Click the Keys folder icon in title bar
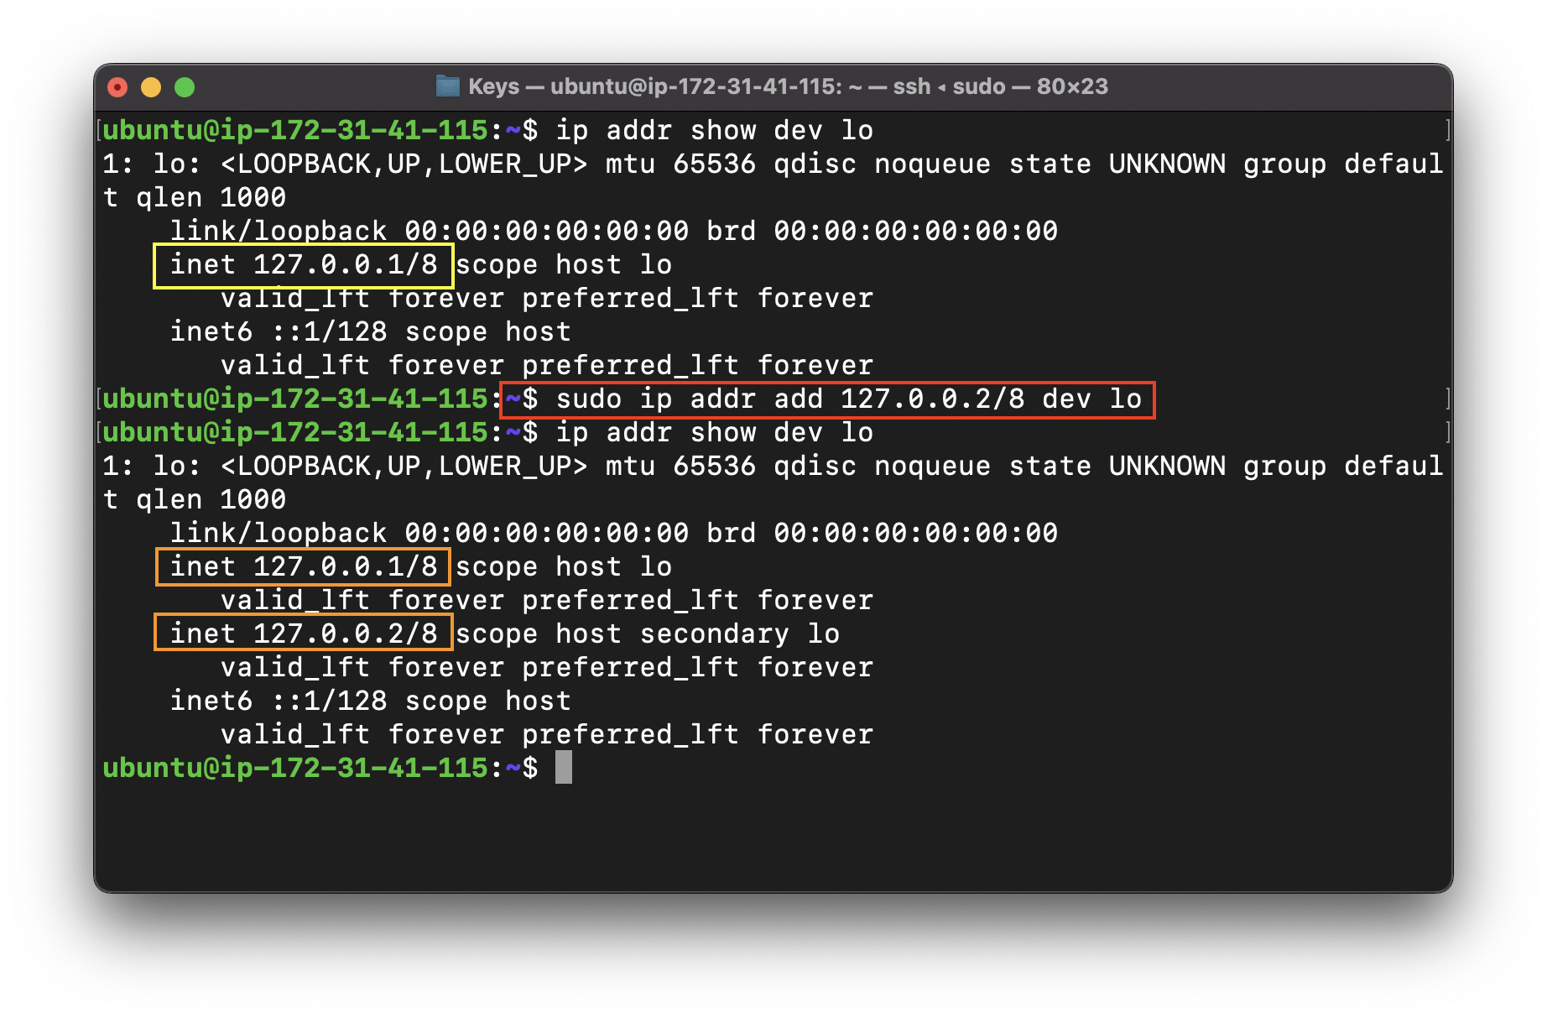 (448, 86)
